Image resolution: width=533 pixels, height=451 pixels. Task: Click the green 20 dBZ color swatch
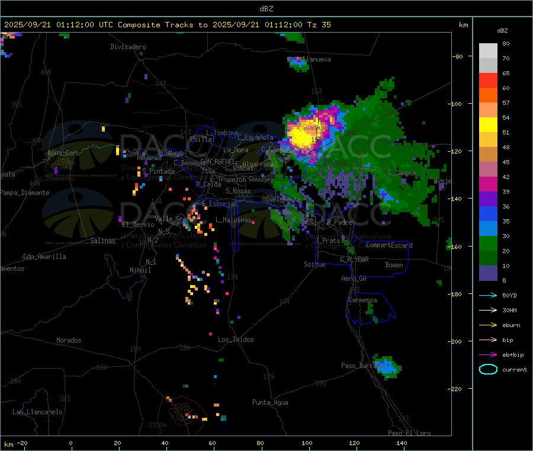[488, 243]
